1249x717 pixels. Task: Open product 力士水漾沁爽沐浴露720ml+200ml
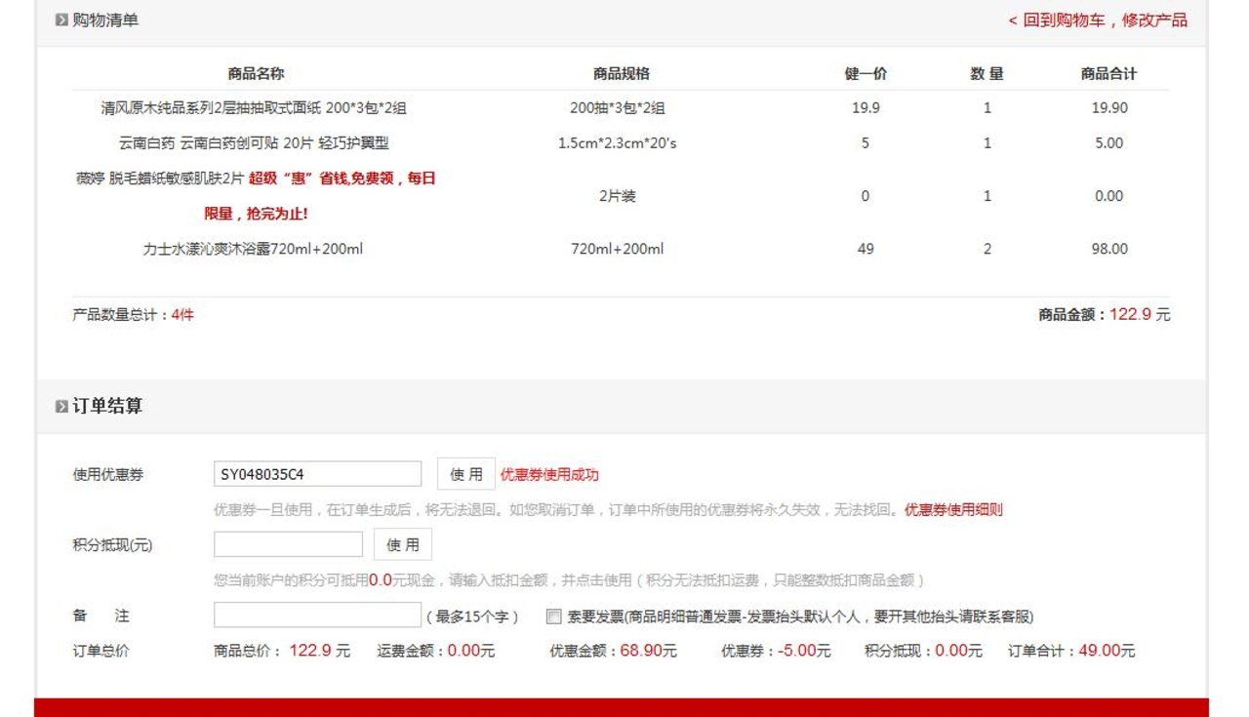[x=253, y=249]
